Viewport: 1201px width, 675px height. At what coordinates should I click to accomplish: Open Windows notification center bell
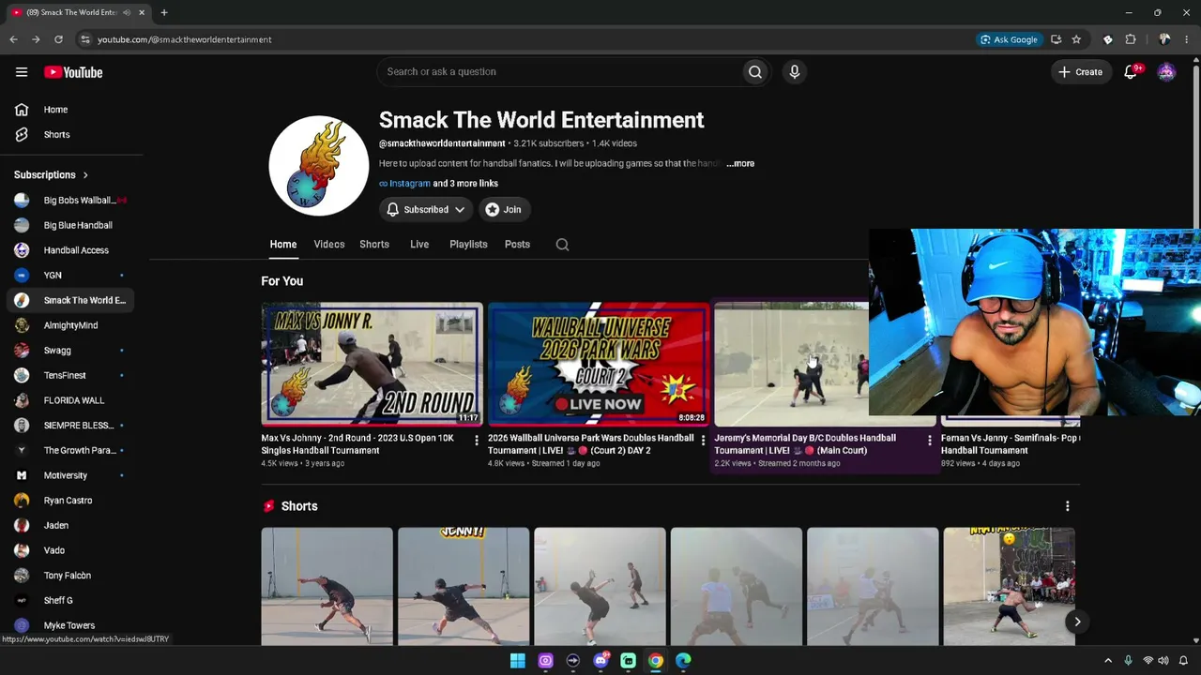[1183, 661]
